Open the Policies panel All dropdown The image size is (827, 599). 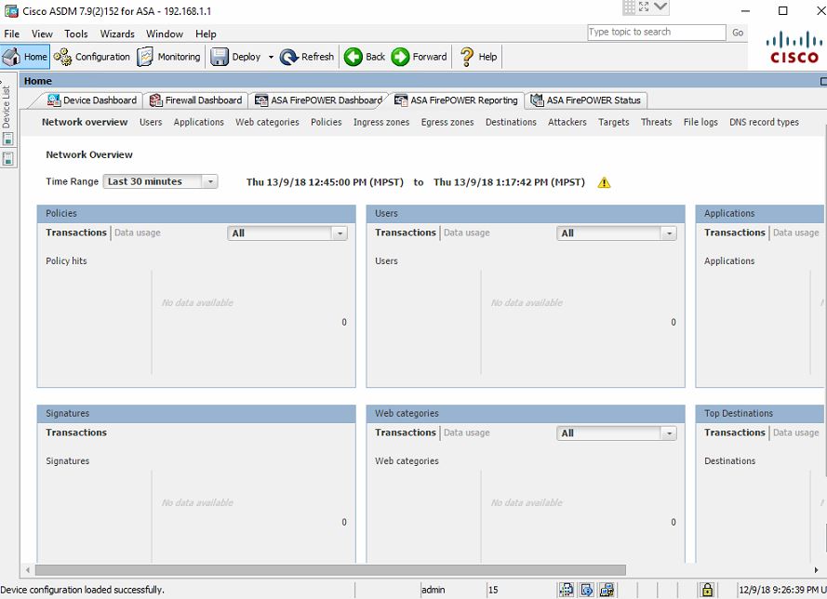pyautogui.click(x=287, y=233)
